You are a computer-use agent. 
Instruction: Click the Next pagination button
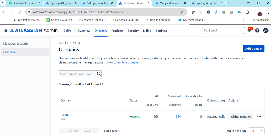[x=91, y=131]
